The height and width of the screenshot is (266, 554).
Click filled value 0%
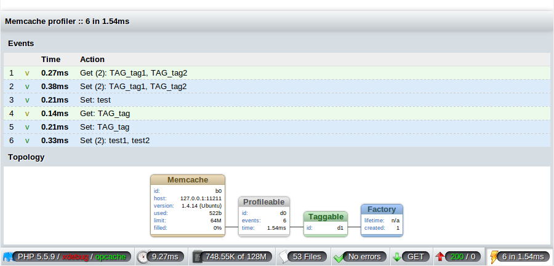(218, 228)
